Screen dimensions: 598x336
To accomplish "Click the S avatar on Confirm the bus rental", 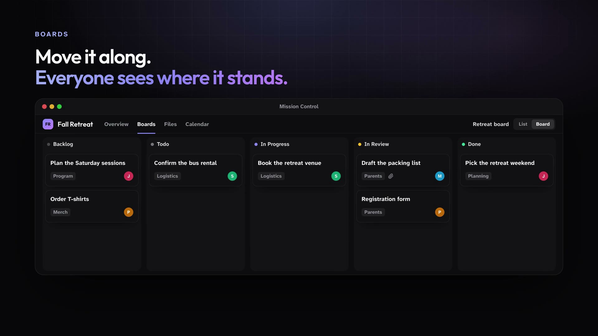I will coord(232,176).
